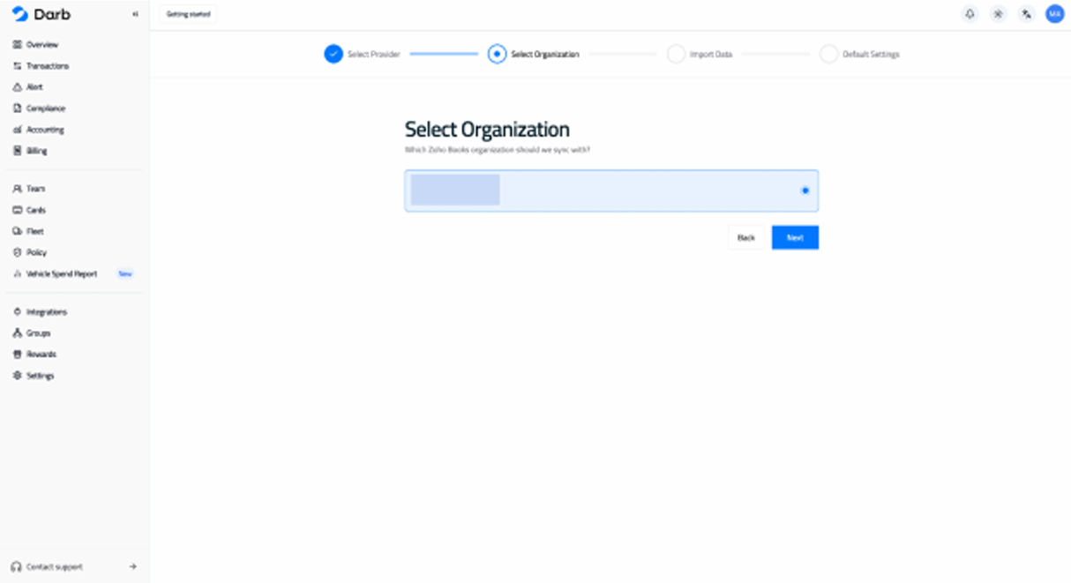Open the Groups icon in the sidebar
The width and height of the screenshot is (1071, 583).
point(18,333)
